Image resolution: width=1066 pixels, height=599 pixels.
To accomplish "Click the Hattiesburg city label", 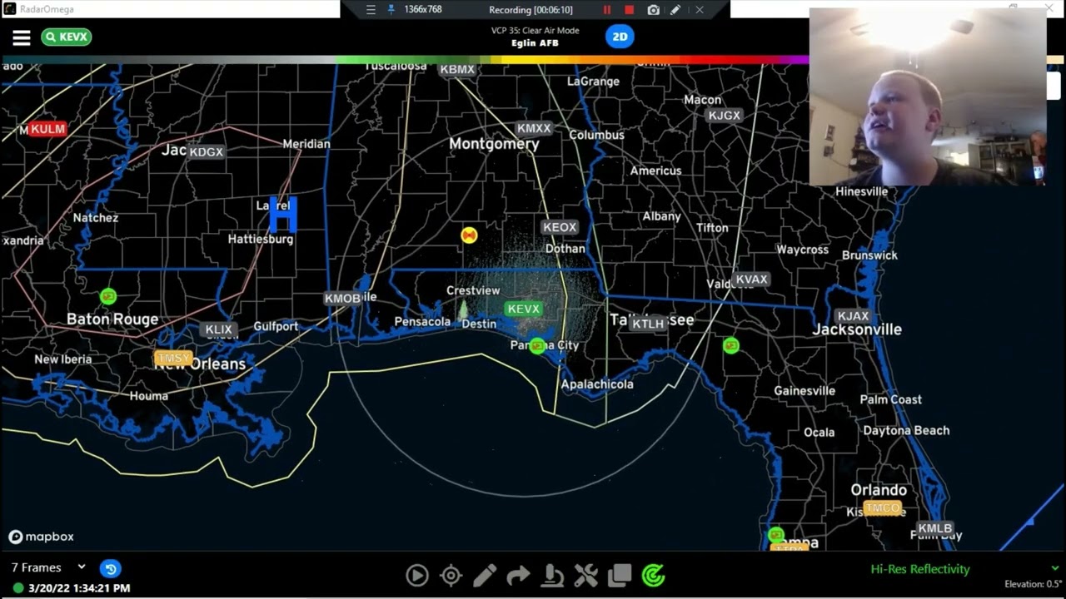I will point(261,239).
